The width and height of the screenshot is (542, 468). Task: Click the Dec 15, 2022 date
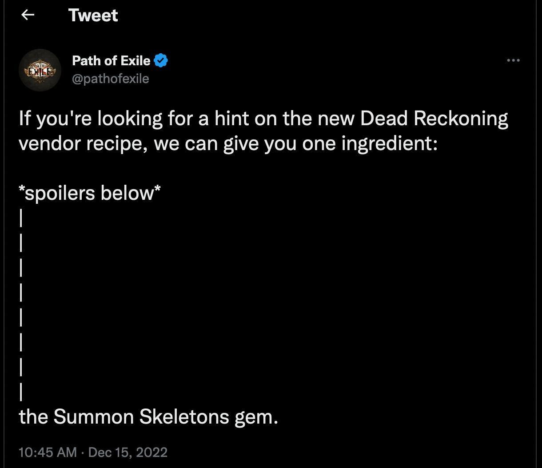pos(128,452)
